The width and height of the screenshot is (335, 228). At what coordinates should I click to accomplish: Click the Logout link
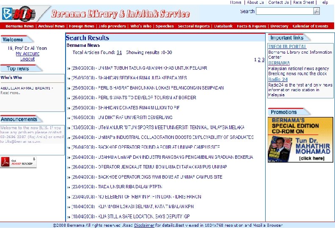pos(27,59)
